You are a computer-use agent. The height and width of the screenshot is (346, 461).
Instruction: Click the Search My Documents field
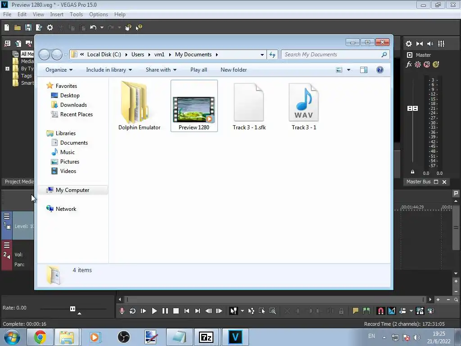[x=335, y=55]
